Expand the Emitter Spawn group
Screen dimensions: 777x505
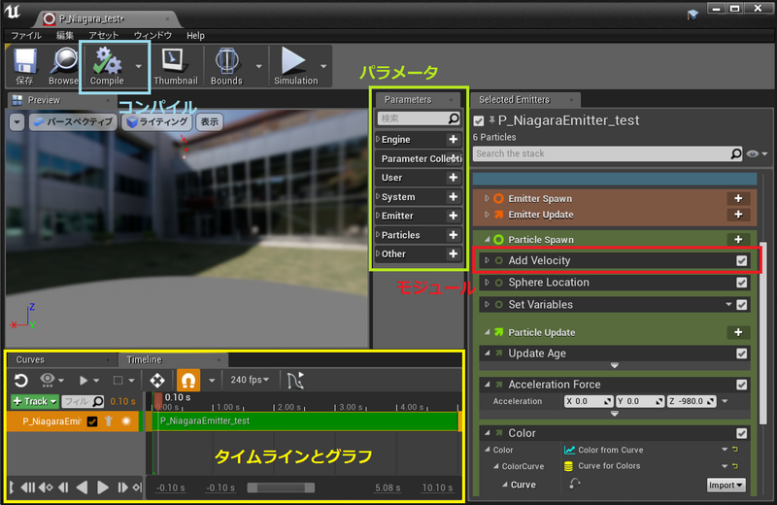click(x=488, y=198)
